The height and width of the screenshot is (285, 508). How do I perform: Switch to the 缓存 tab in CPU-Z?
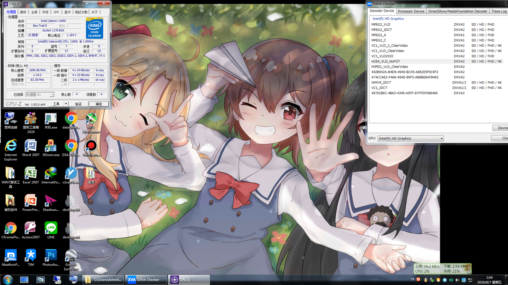coord(23,12)
